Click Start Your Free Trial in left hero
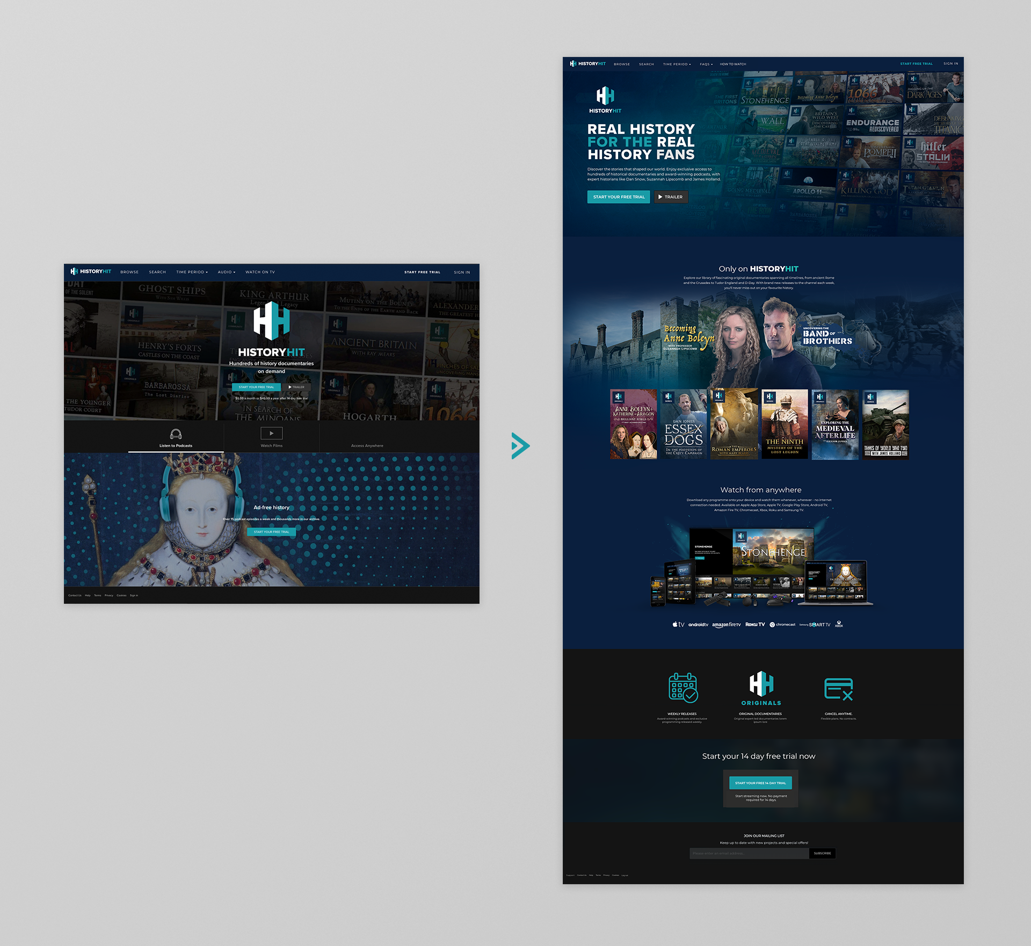Image resolution: width=1031 pixels, height=946 pixels. (256, 387)
